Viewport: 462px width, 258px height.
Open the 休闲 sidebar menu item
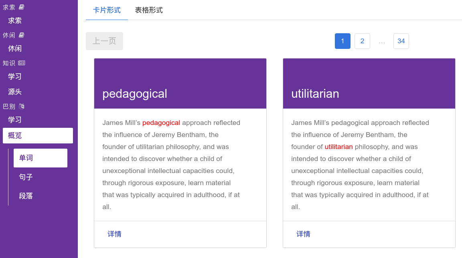15,48
